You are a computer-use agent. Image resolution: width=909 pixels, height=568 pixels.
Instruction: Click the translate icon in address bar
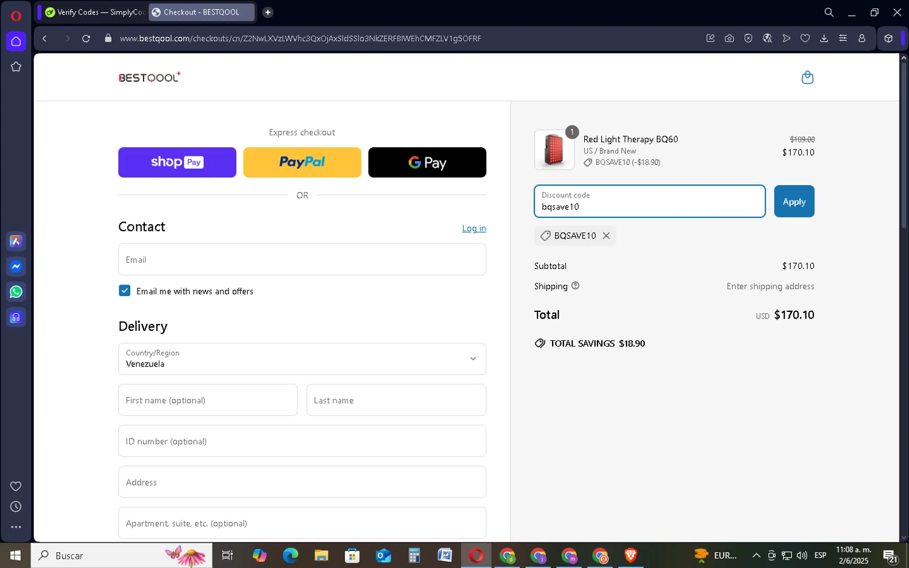(767, 38)
